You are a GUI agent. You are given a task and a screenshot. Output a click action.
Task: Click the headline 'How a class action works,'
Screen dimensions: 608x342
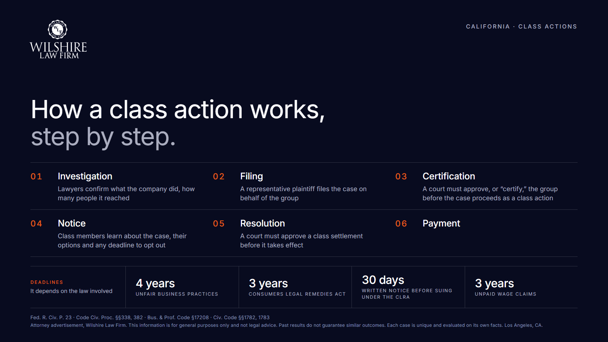[178, 109]
